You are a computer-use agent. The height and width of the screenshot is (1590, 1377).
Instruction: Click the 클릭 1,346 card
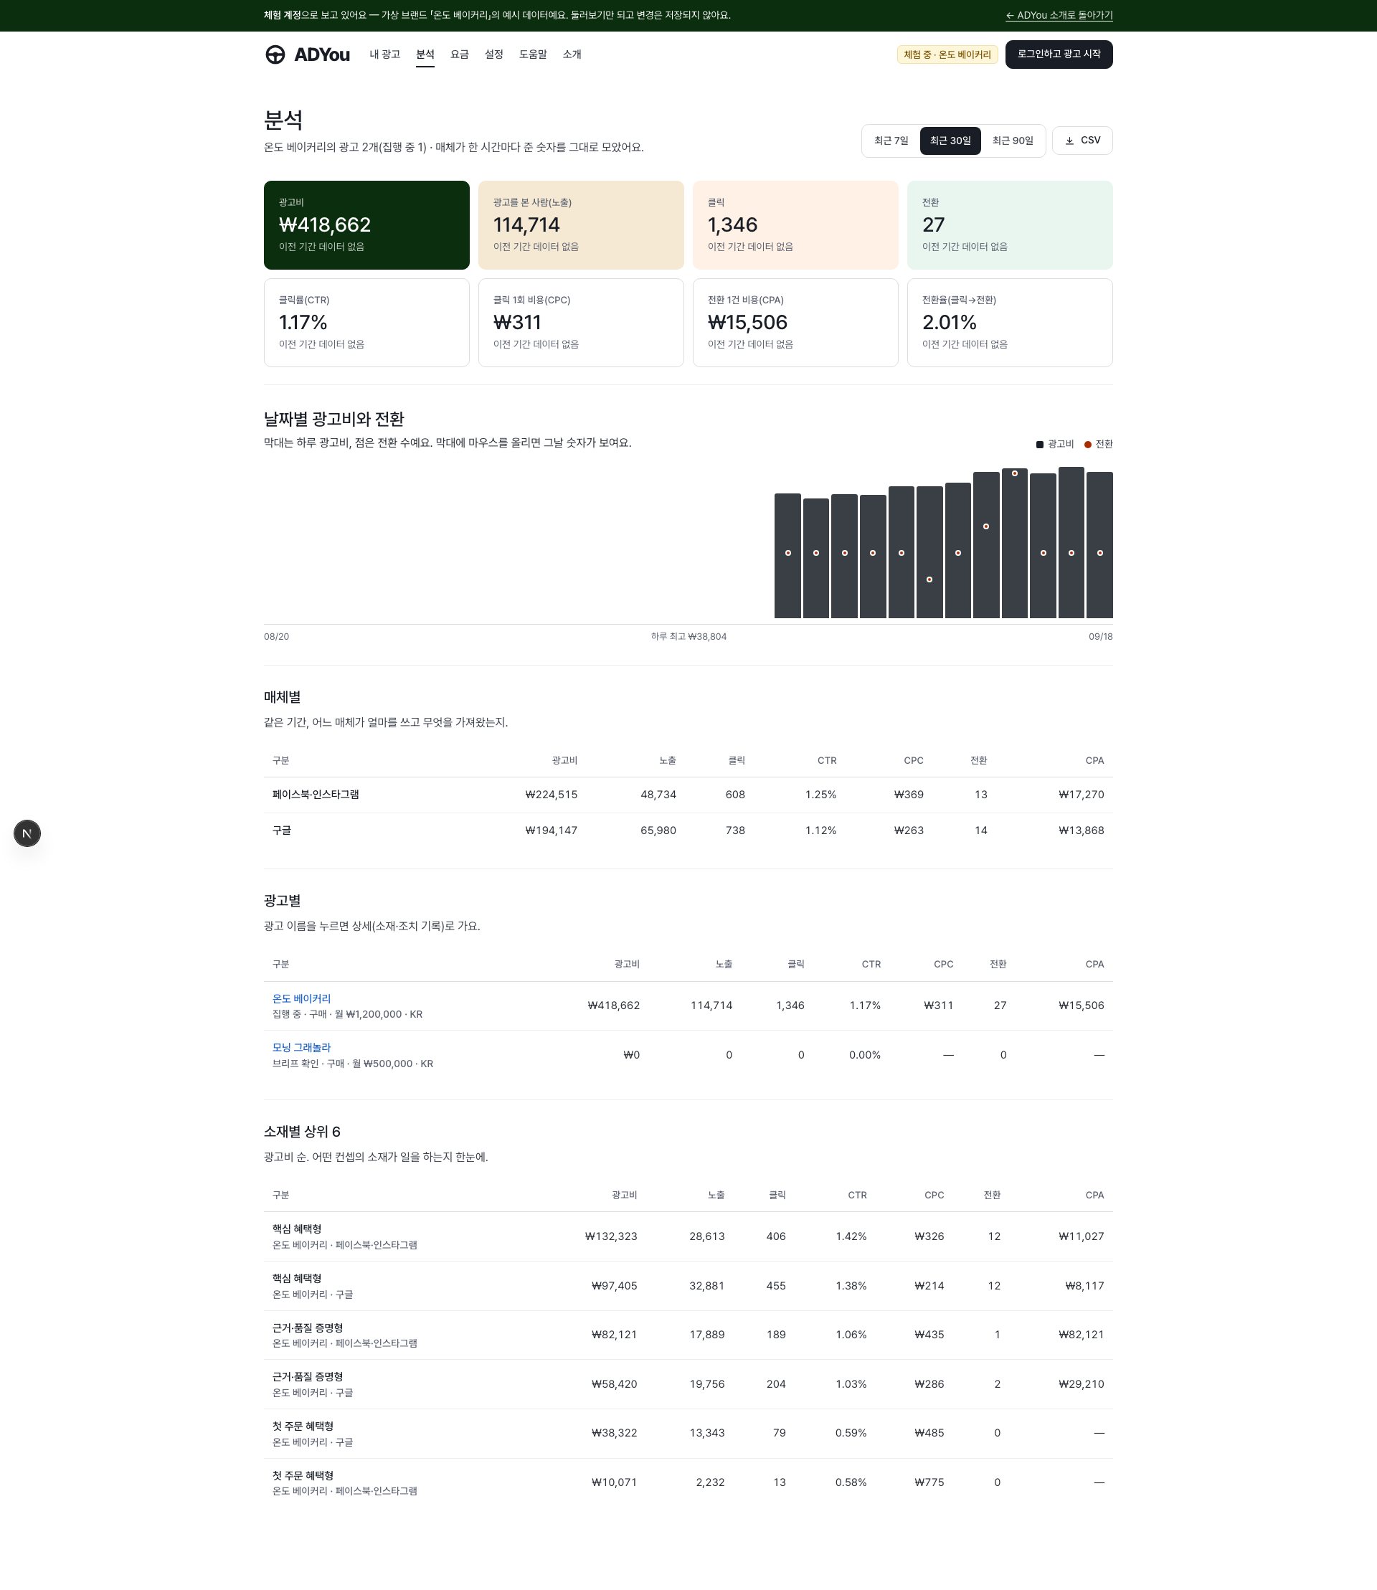coord(795,225)
